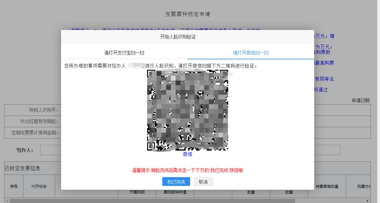380x203 pixels.
Task: Select the 请打开微信扫一扫 tab
Action: [251, 53]
